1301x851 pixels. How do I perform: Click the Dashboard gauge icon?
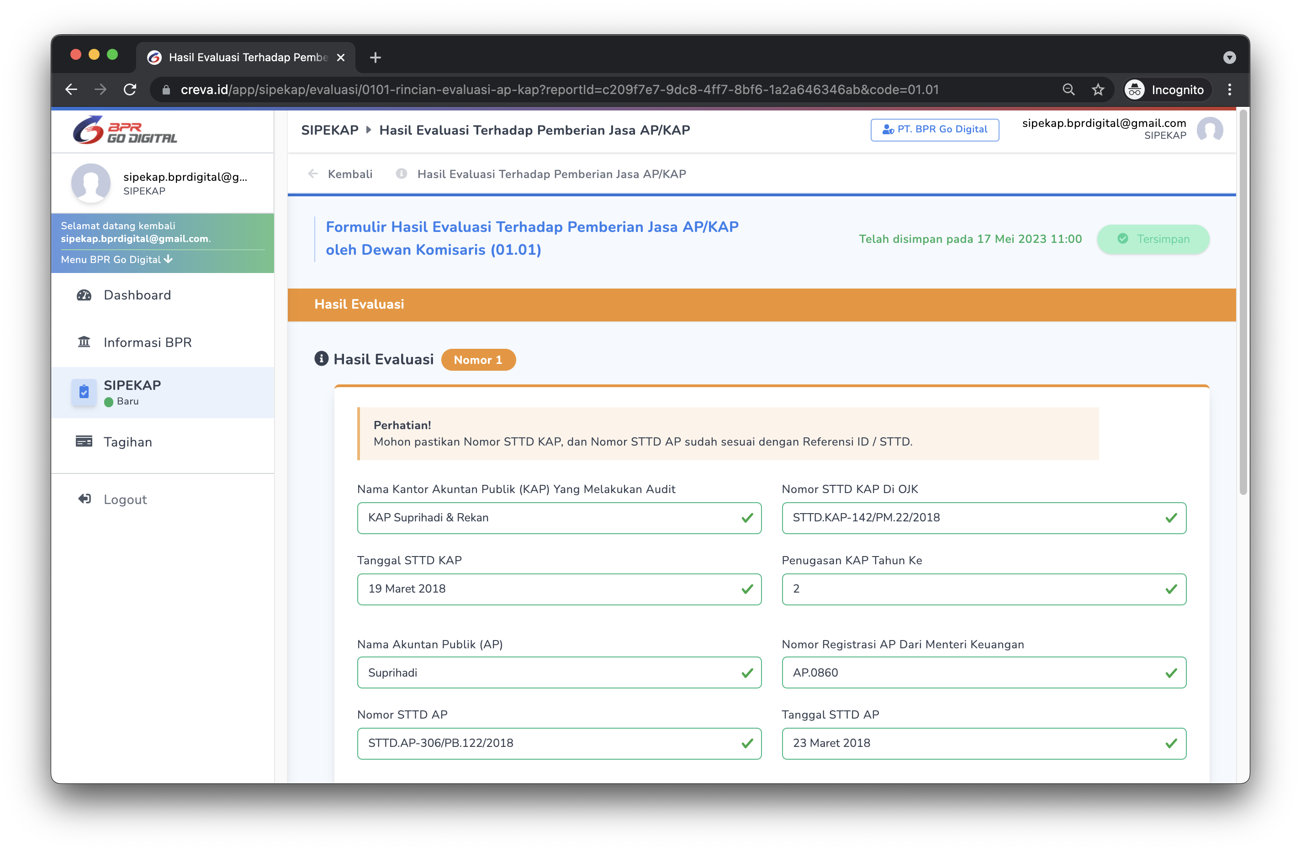84,295
